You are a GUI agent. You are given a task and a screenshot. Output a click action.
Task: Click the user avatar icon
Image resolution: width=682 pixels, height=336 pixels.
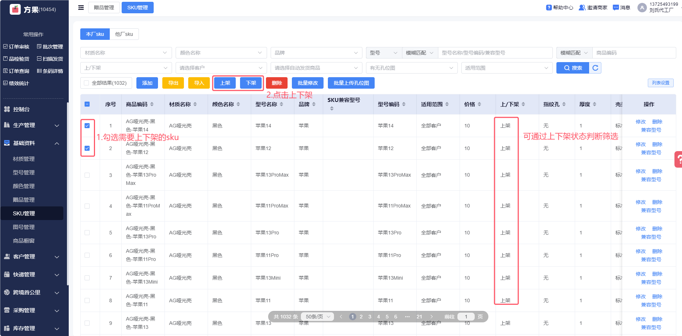(x=642, y=8)
